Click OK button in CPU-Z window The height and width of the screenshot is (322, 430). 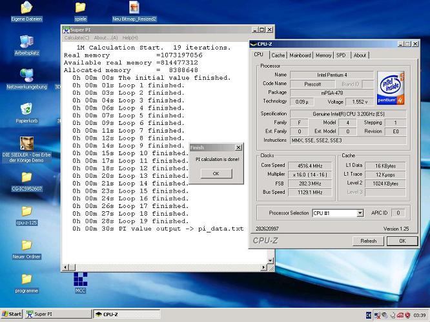click(x=402, y=241)
